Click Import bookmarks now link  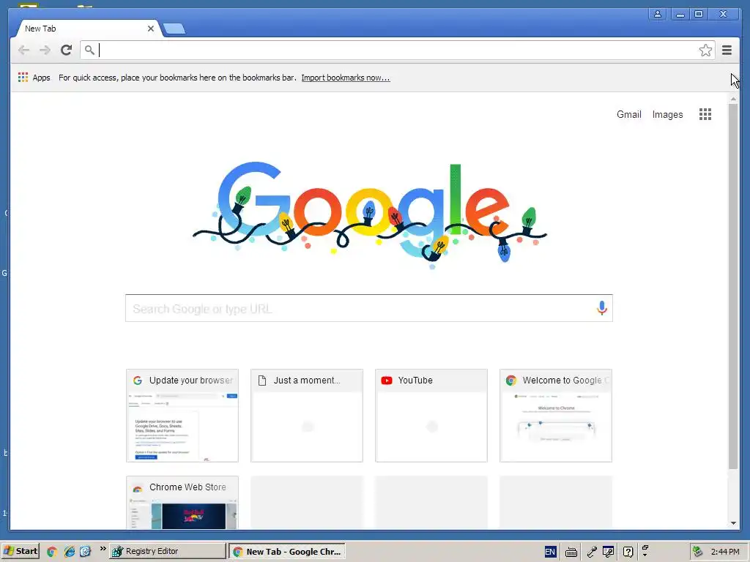(x=346, y=78)
